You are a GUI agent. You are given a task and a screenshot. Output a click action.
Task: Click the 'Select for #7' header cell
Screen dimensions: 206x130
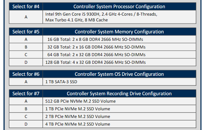26,93
